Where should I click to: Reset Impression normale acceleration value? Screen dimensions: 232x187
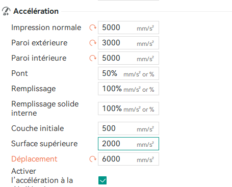tap(93, 28)
